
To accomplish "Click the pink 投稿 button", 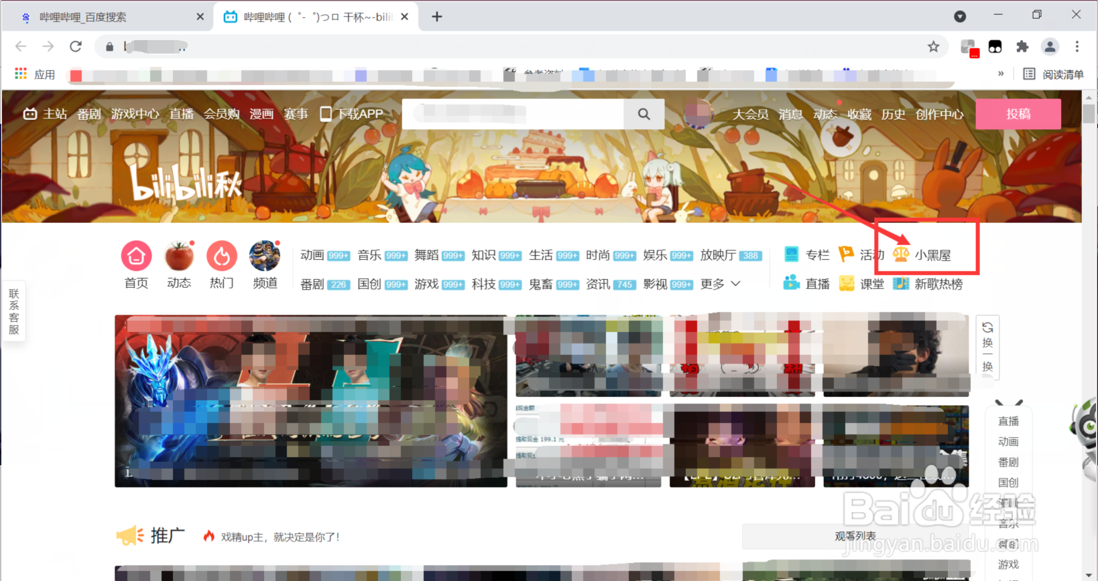I will pos(1018,114).
